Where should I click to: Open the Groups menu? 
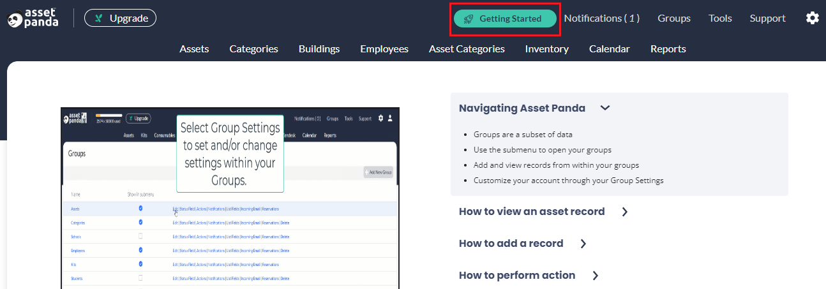click(x=674, y=18)
